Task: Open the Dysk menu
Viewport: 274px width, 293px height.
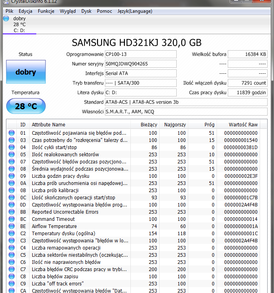Action: (87, 11)
